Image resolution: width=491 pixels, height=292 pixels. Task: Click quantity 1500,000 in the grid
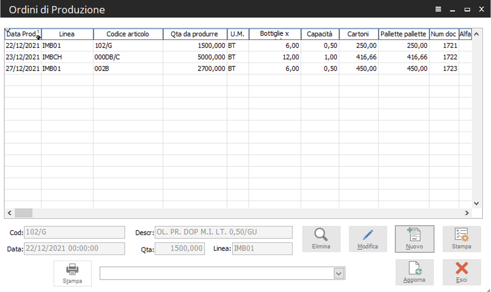[195, 46]
